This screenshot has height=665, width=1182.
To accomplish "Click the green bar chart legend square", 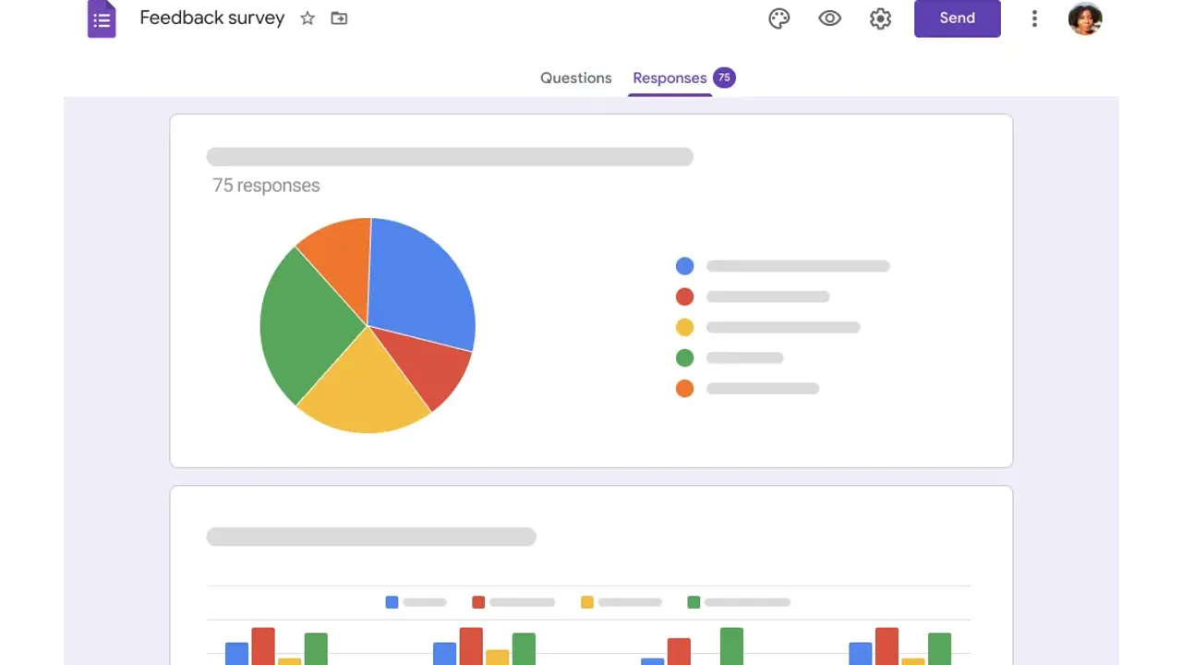I will pyautogui.click(x=694, y=602).
